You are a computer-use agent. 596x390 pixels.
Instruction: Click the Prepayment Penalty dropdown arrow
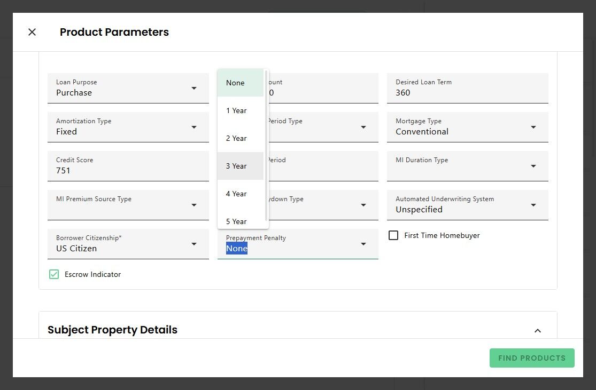(363, 244)
